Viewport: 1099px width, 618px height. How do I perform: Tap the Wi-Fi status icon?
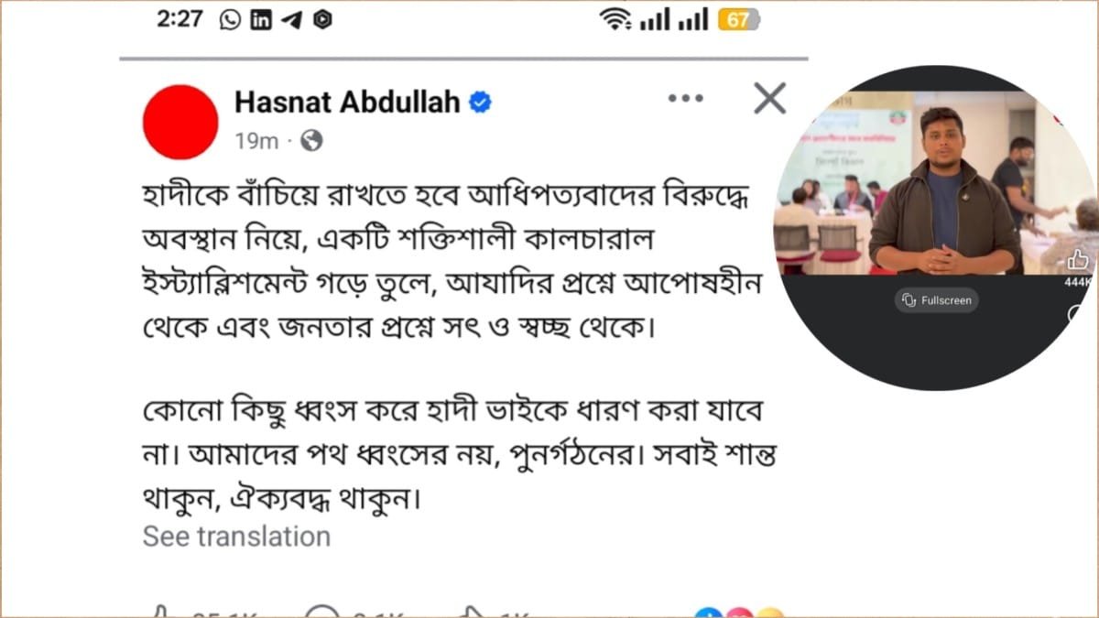[x=615, y=19]
